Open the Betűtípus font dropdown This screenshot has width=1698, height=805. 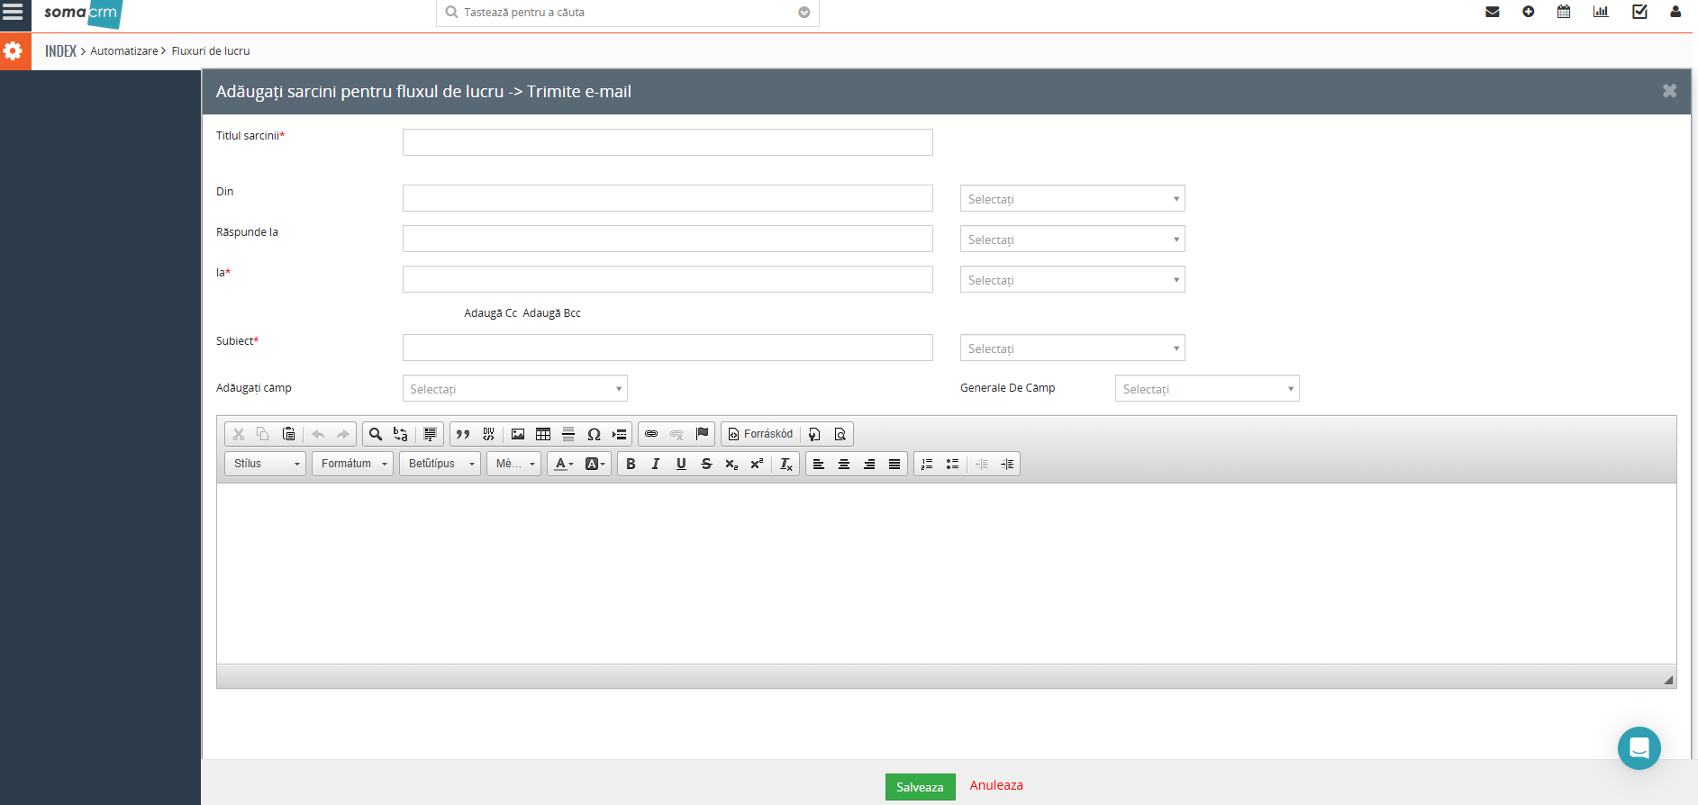click(x=440, y=464)
